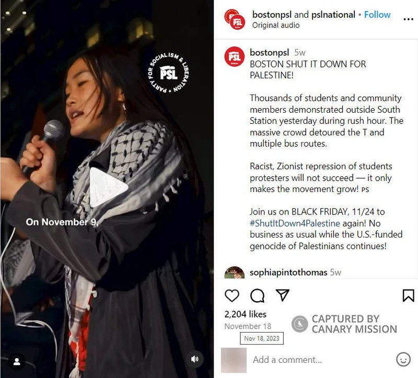Open sophiapintothomas commenter profile

point(288,272)
